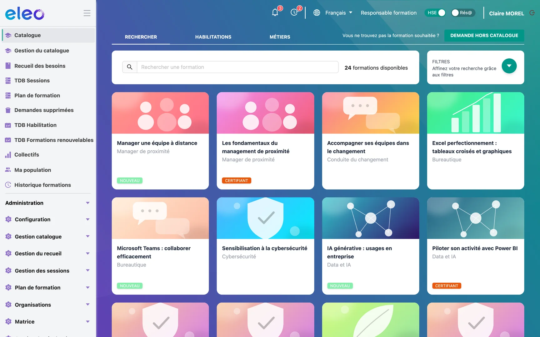The height and width of the screenshot is (337, 540).
Task: Click the TDB Sessions icon
Action: point(8,81)
